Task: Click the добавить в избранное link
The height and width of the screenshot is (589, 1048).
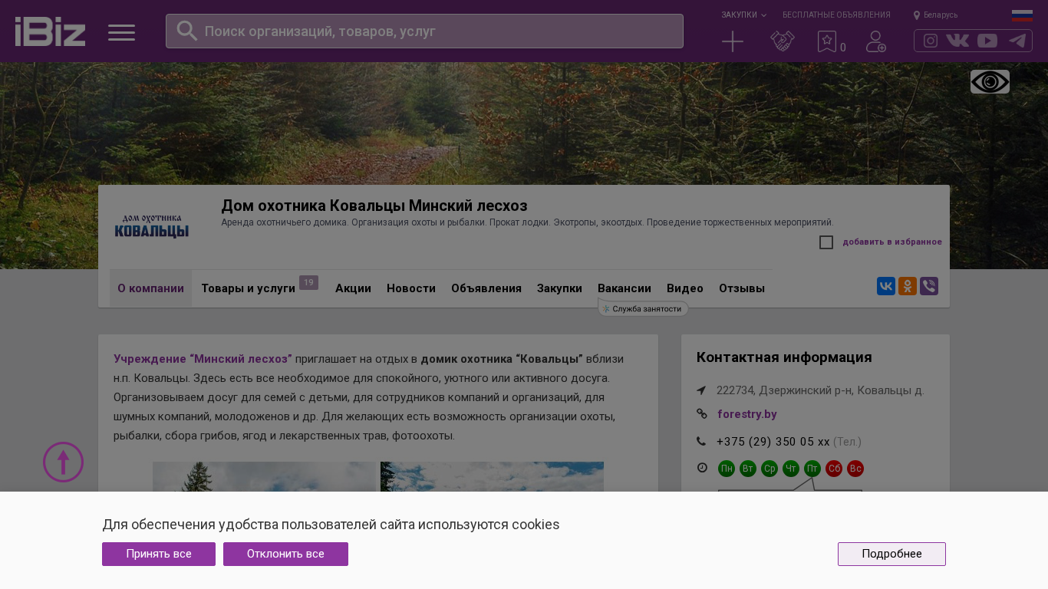Action: tap(892, 242)
